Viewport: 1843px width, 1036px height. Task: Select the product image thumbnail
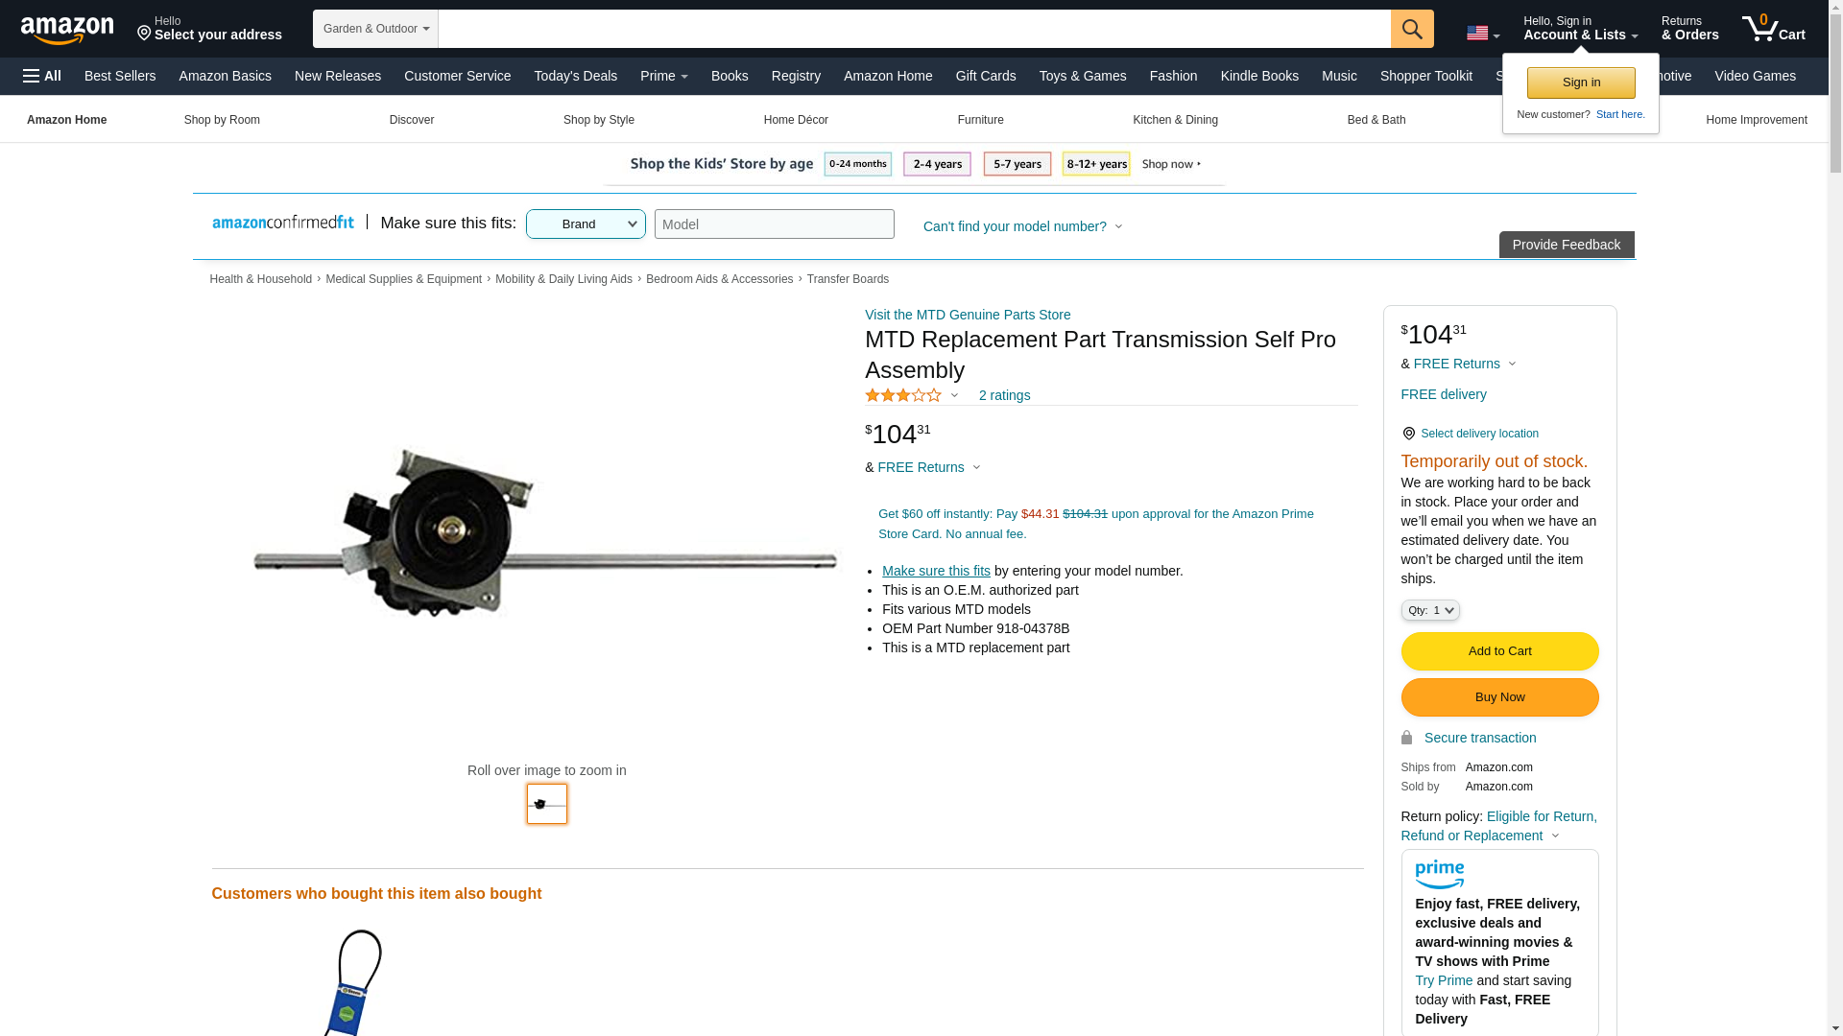[546, 804]
